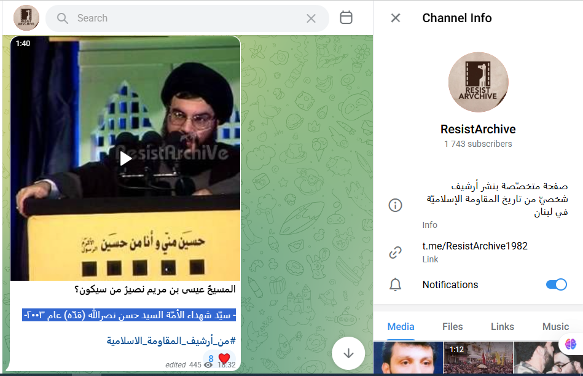Clear the search field with the X icon

pos(311,18)
